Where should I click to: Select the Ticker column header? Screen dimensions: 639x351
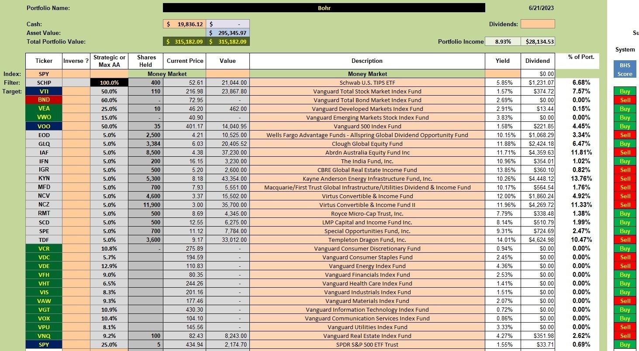click(x=44, y=61)
